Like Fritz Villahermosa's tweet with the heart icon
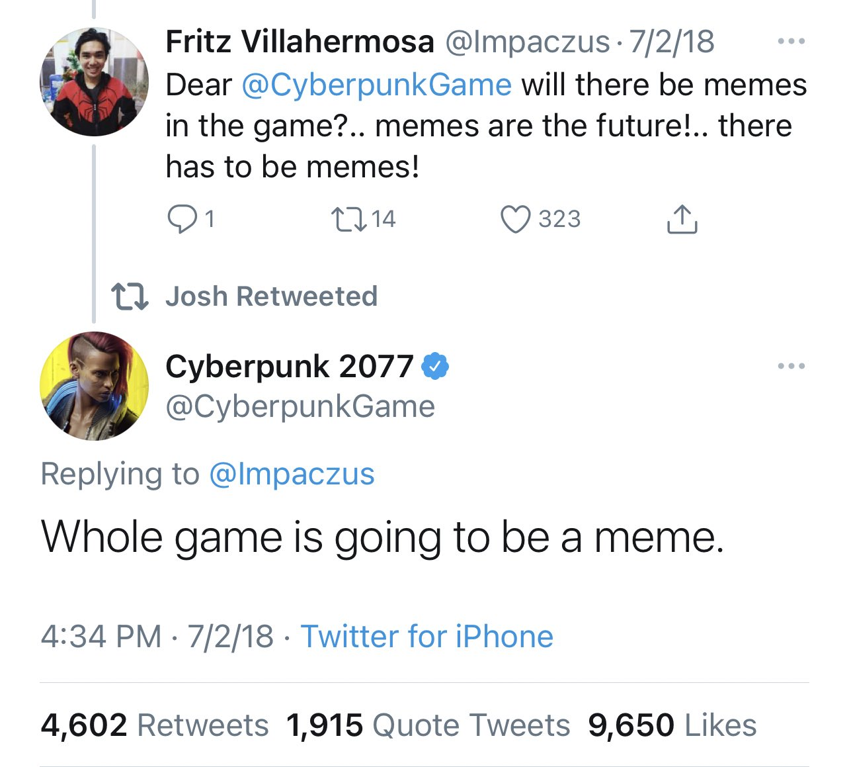The height and width of the screenshot is (767, 849). coord(515,219)
